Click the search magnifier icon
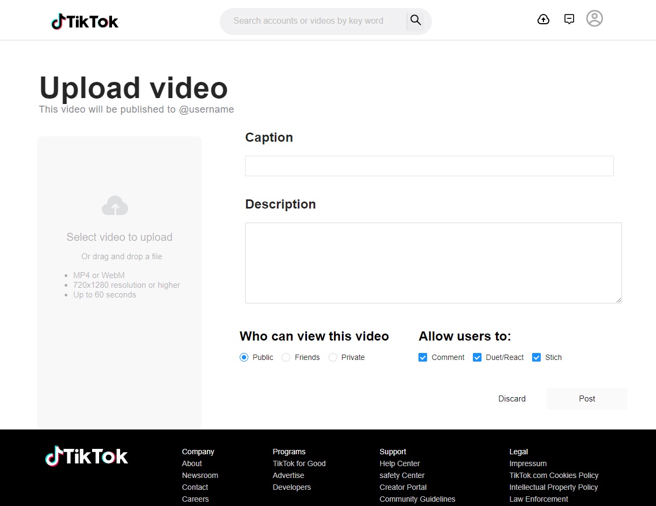Image resolution: width=656 pixels, height=506 pixels. (415, 19)
